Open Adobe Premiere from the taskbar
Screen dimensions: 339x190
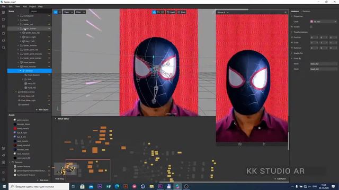160,186
